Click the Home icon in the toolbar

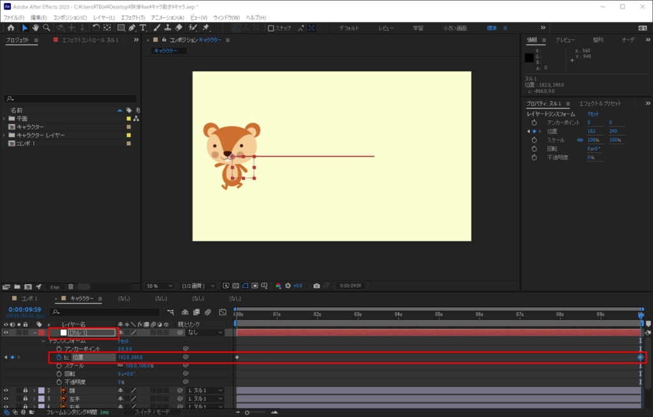click(x=11, y=28)
